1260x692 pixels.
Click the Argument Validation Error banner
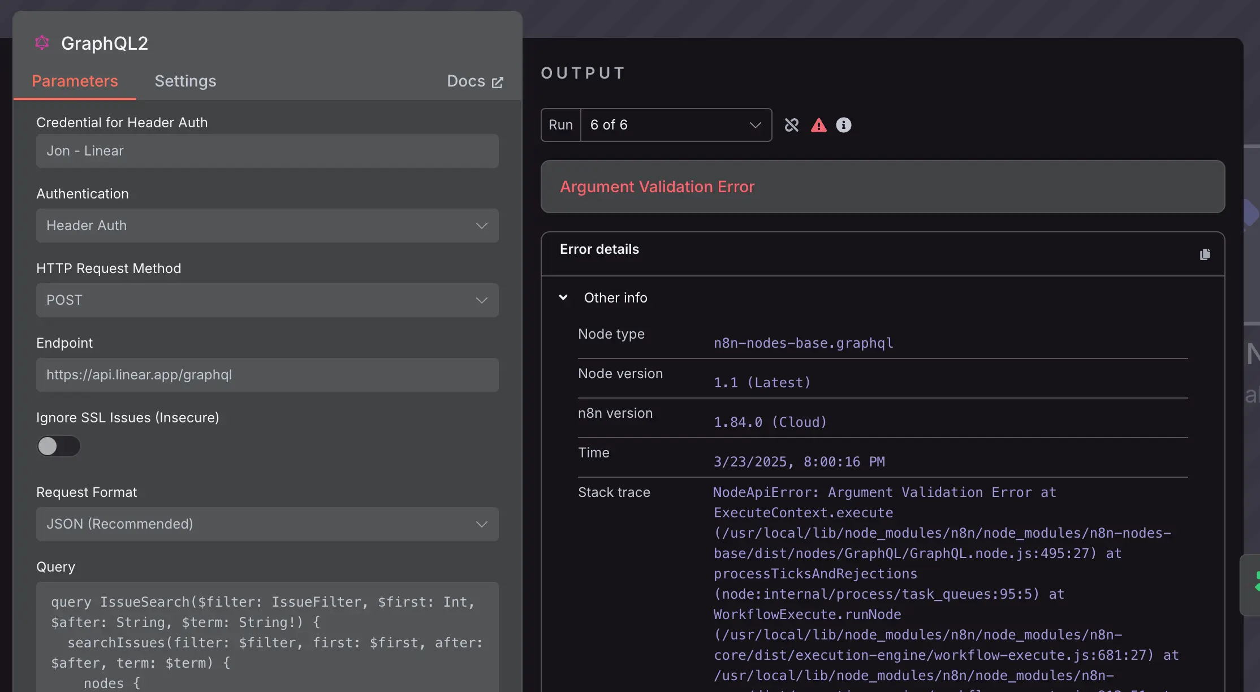coord(882,187)
